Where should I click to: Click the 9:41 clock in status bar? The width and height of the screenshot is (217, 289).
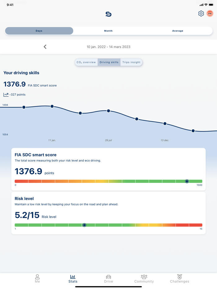pyautogui.click(x=10, y=5)
